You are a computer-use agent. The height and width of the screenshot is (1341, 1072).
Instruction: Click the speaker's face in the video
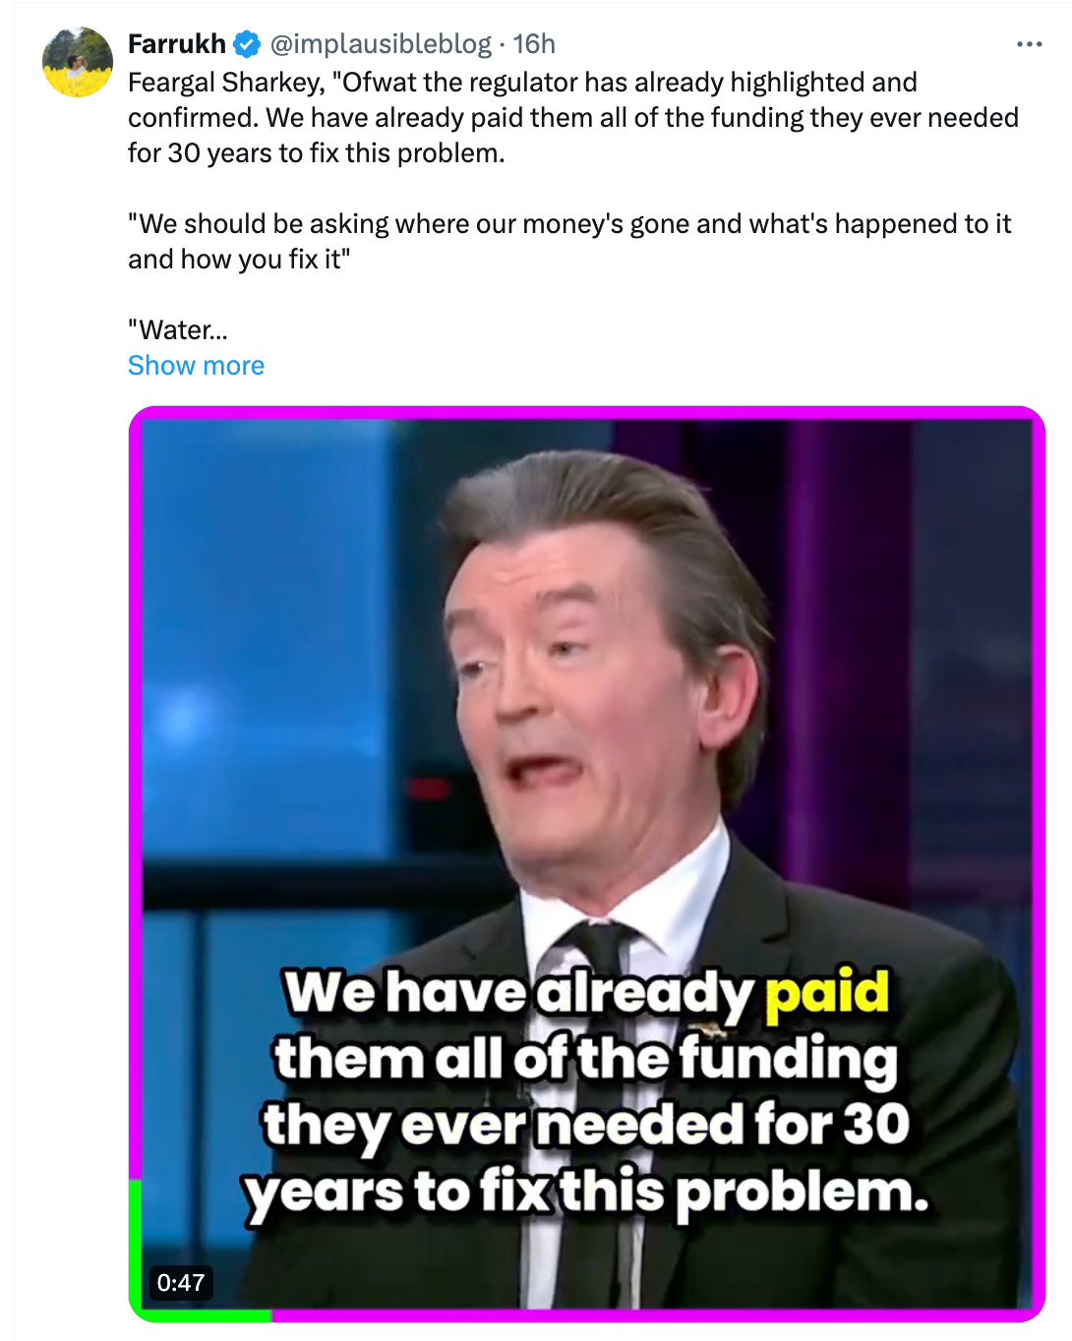[x=573, y=688]
